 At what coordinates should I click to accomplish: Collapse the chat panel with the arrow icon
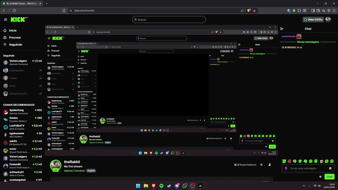click(x=282, y=29)
